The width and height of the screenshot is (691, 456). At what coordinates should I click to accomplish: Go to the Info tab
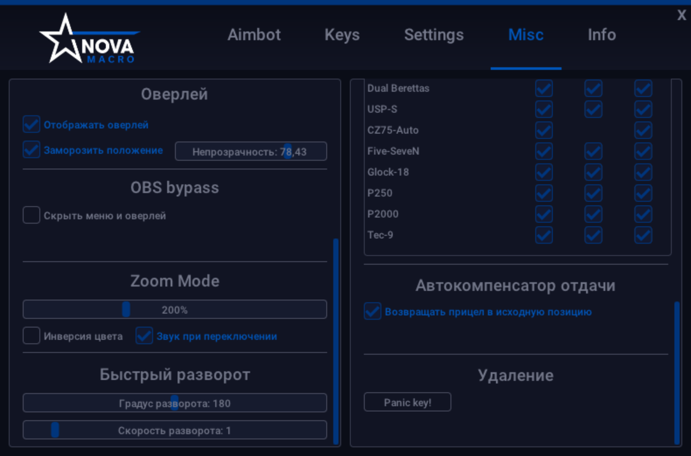tap(601, 35)
